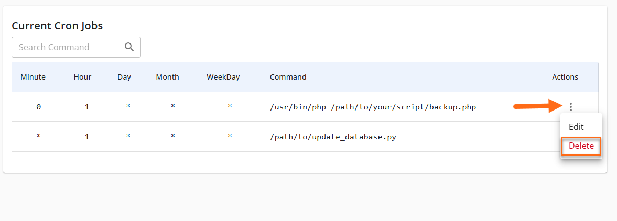Click the WeekDay column header
This screenshot has height=221, width=617.
pyautogui.click(x=223, y=77)
